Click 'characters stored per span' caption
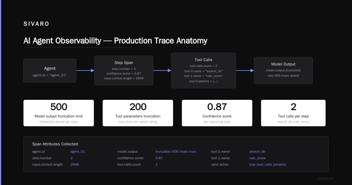Image resolution: width=352 pixels, height=185 pixels. click(59, 122)
